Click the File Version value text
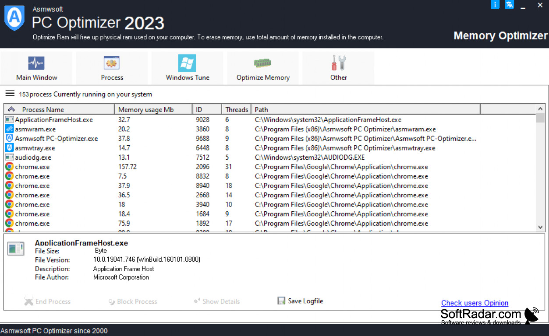The image size is (549, 336). (147, 260)
